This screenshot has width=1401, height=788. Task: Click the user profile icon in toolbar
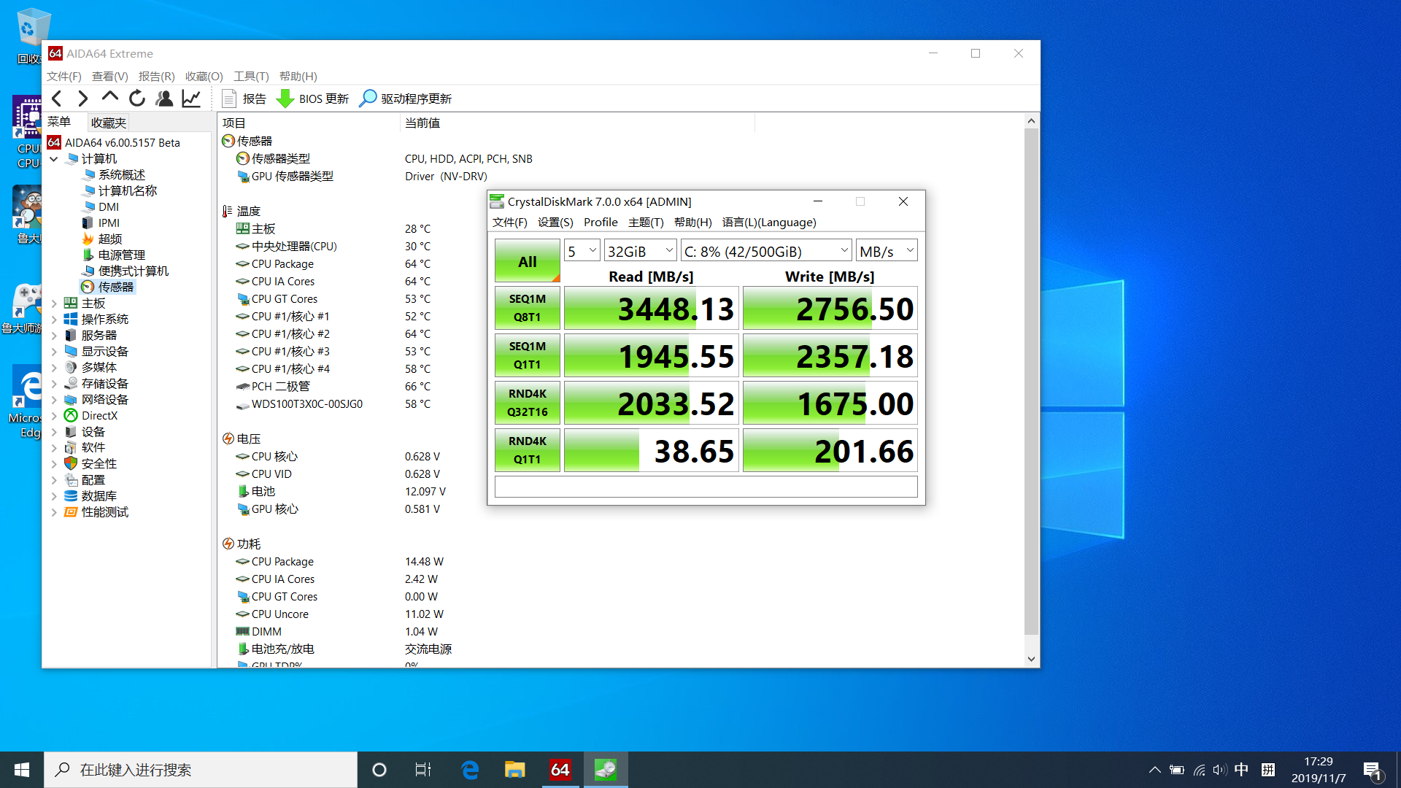pos(164,98)
